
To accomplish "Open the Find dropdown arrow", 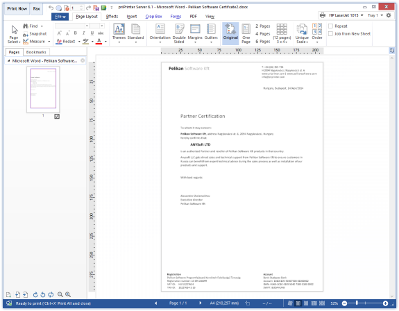I will [x=42, y=26].
